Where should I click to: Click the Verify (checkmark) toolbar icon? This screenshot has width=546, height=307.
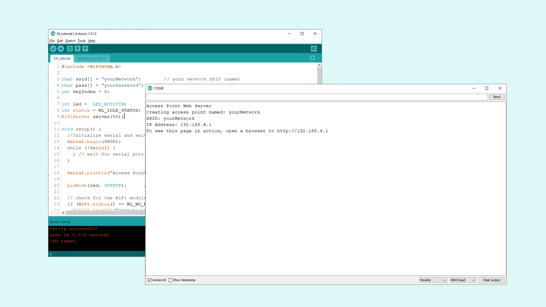coord(53,48)
